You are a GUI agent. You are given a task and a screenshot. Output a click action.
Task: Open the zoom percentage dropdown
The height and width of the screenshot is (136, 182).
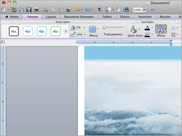144,10
